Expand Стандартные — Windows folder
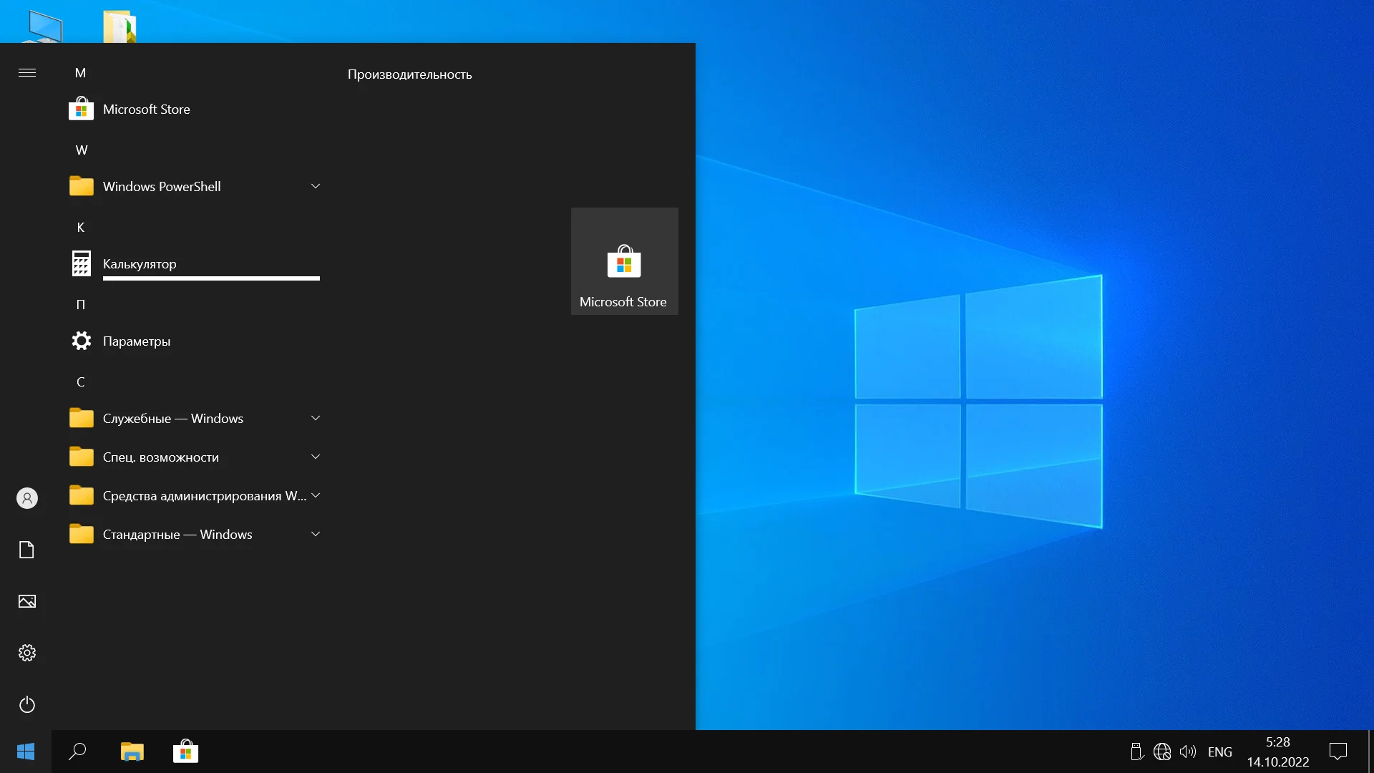1374x773 pixels. coord(315,534)
